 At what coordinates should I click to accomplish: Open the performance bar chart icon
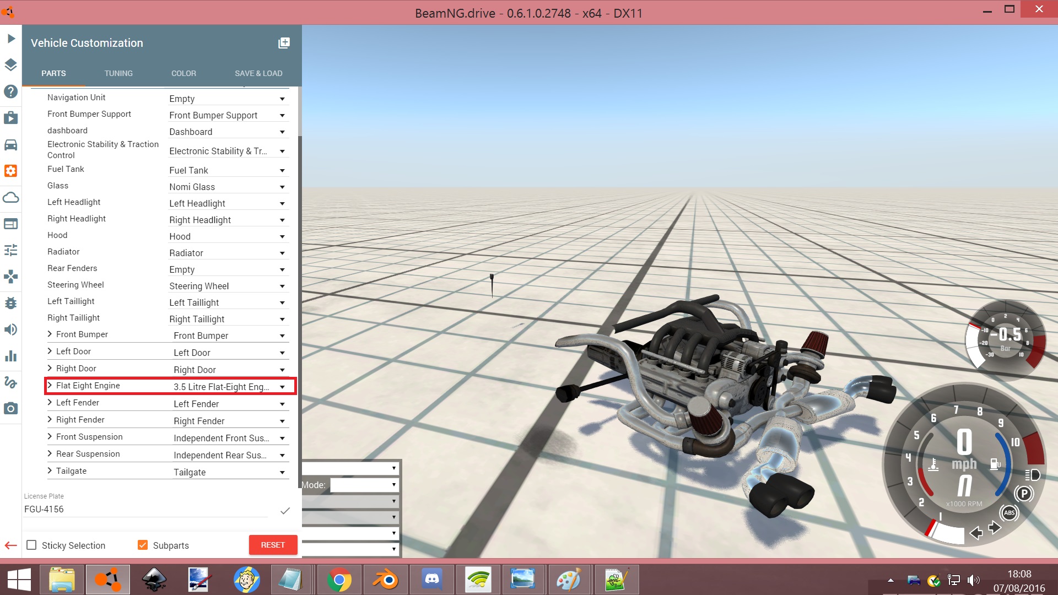click(x=10, y=356)
